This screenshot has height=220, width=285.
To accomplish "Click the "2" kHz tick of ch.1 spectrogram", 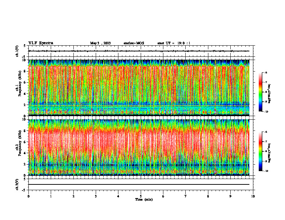I will point(25,105).
